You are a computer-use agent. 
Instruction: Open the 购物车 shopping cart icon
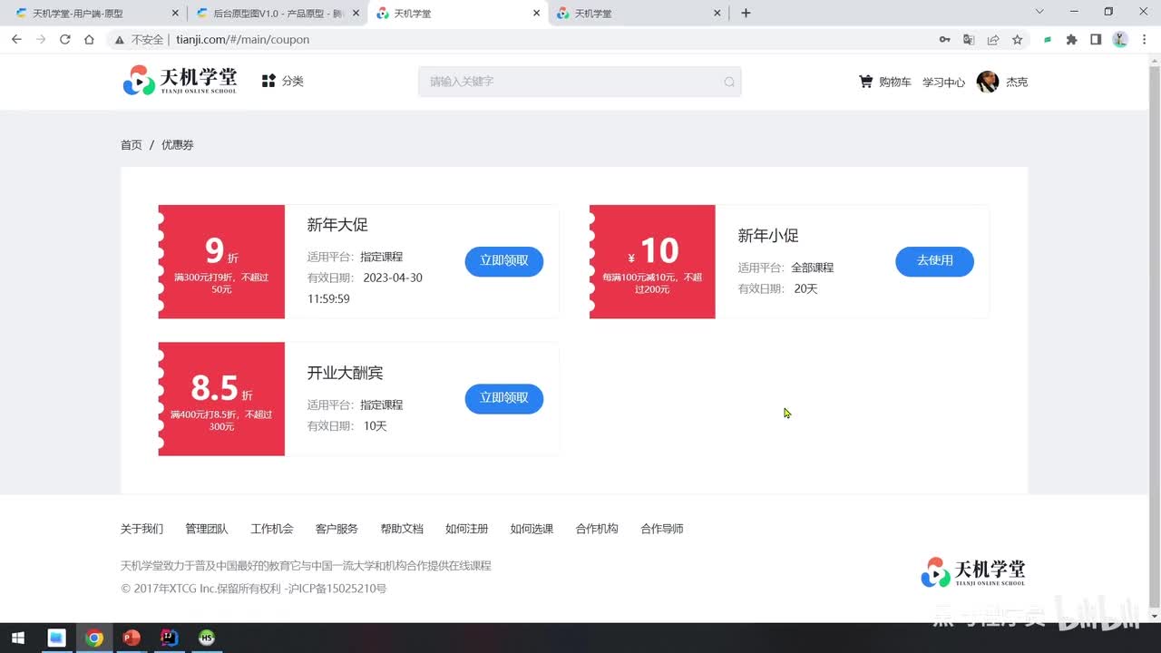(866, 82)
